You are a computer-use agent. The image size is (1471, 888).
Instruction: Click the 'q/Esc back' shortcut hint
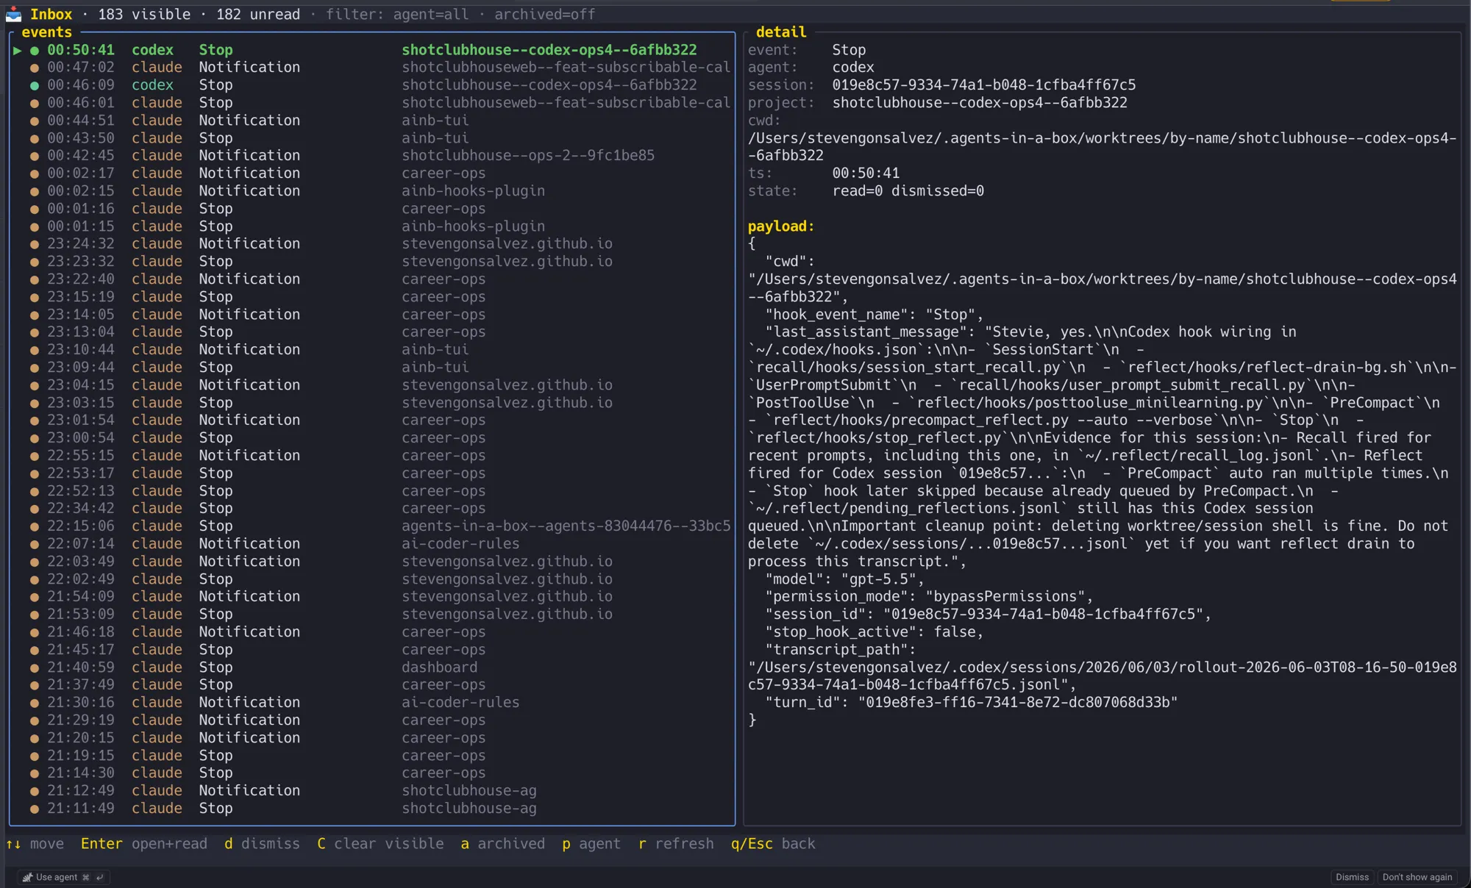(x=773, y=844)
